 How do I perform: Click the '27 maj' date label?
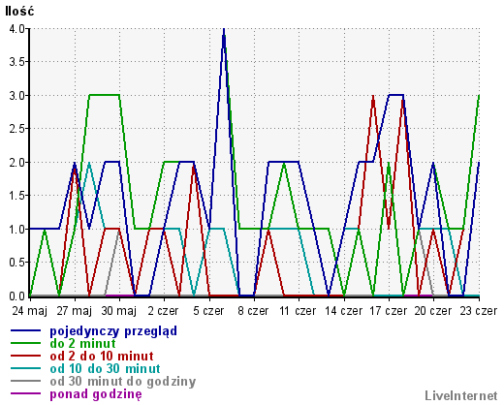coord(75,311)
